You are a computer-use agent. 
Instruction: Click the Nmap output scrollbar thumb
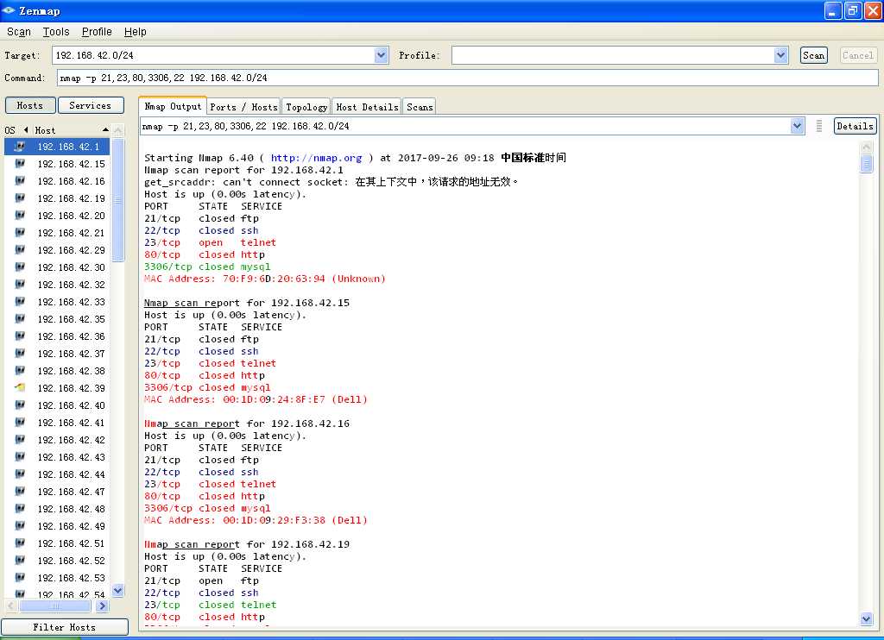pyautogui.click(x=867, y=164)
